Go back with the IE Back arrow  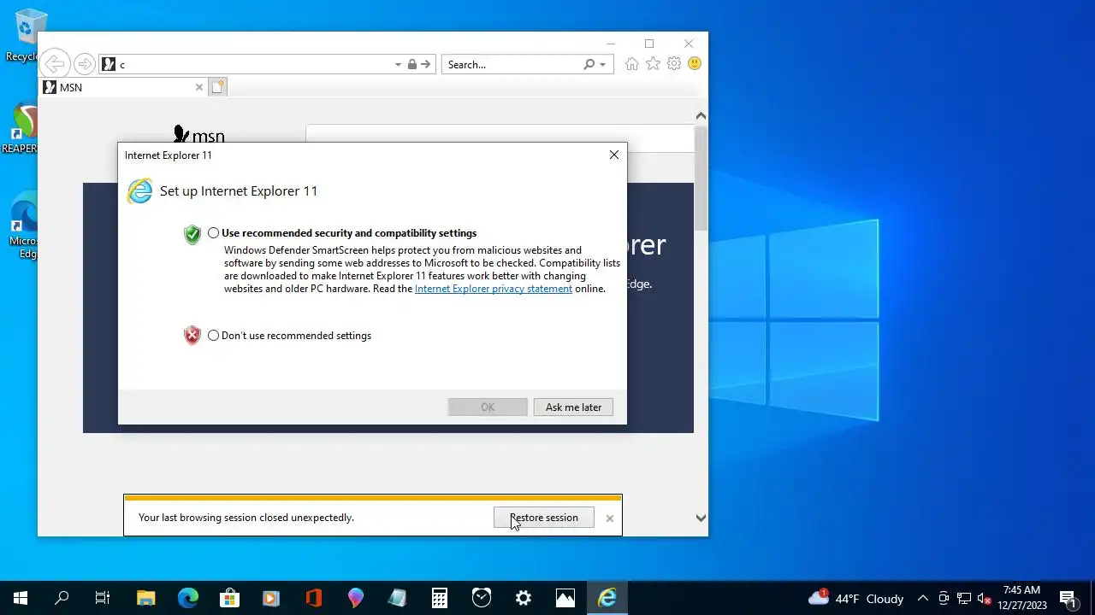[x=54, y=64]
